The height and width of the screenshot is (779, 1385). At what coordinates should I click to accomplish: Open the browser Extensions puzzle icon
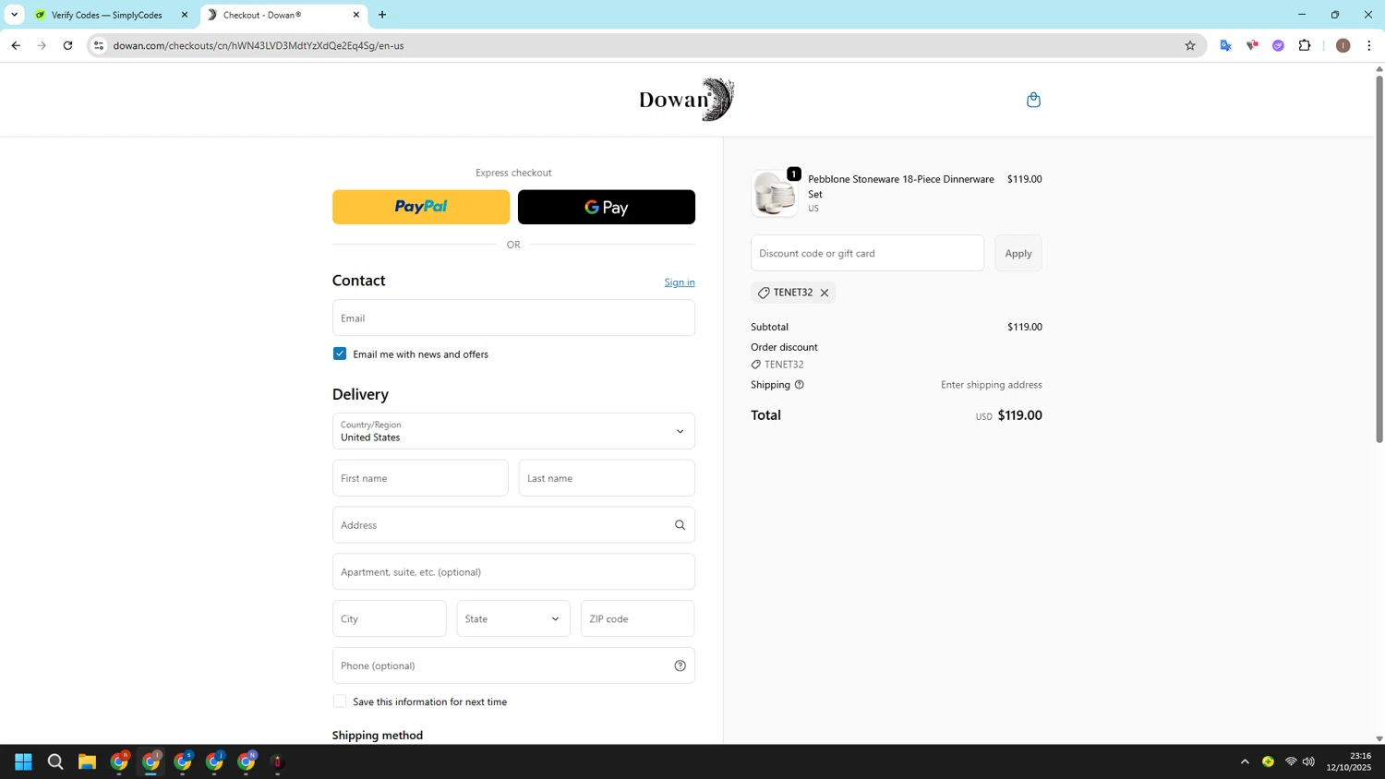click(x=1305, y=45)
